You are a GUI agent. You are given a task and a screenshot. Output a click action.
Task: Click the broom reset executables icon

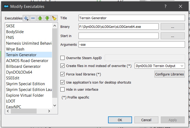[x=54, y=18]
